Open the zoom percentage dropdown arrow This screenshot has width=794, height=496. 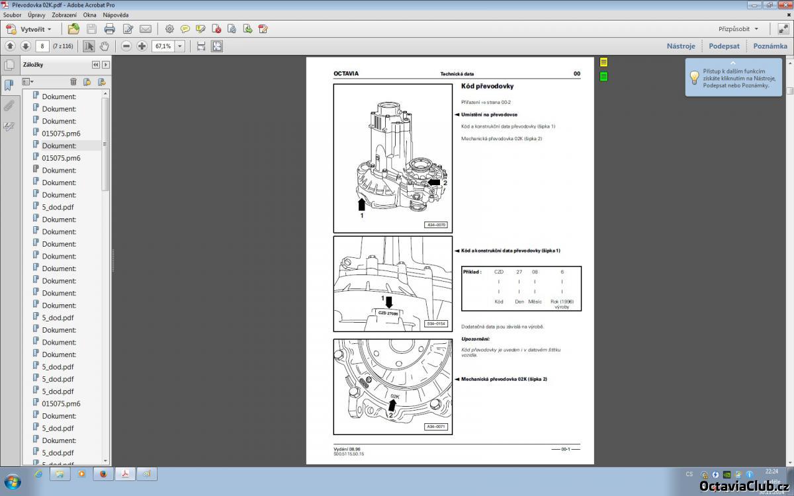180,46
